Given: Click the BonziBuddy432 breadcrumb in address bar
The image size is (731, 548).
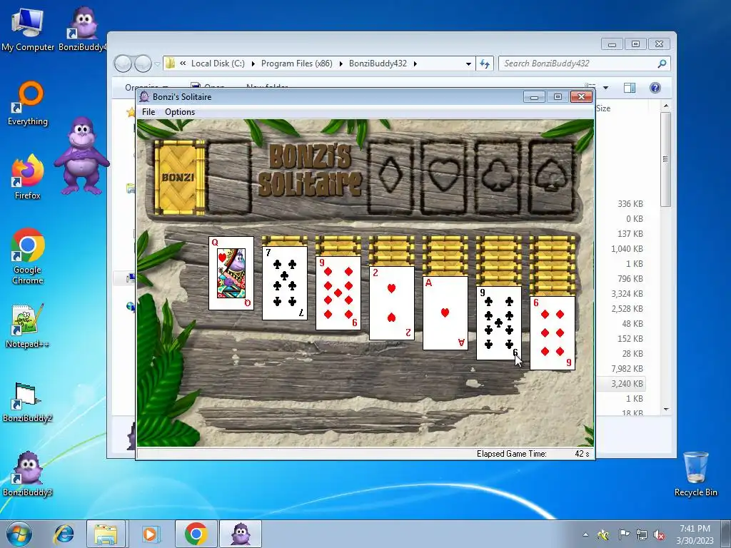Looking at the screenshot, I should 378,64.
